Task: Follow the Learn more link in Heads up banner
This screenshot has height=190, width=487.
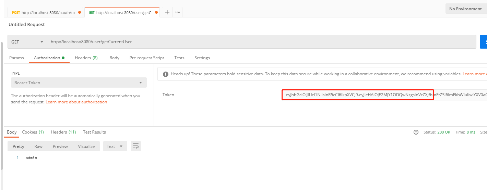Action: click(x=475, y=74)
